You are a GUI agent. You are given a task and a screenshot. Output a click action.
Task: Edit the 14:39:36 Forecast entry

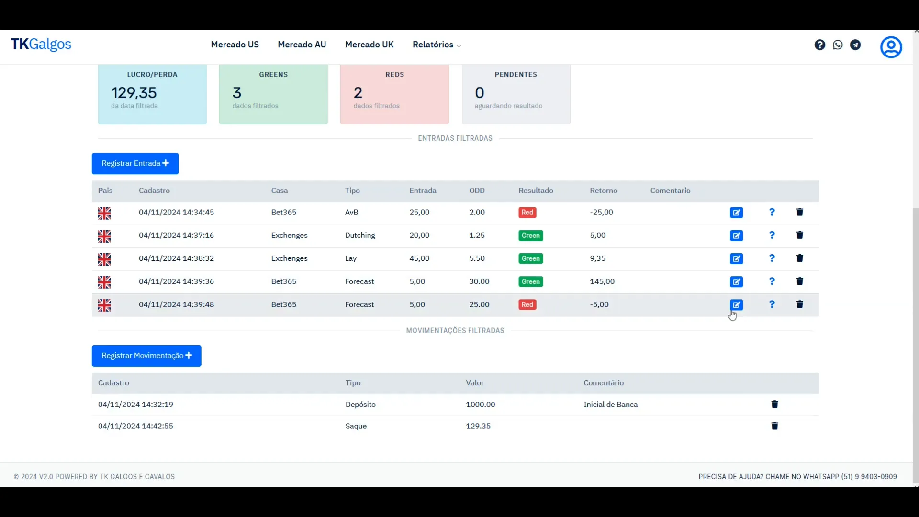[736, 281]
